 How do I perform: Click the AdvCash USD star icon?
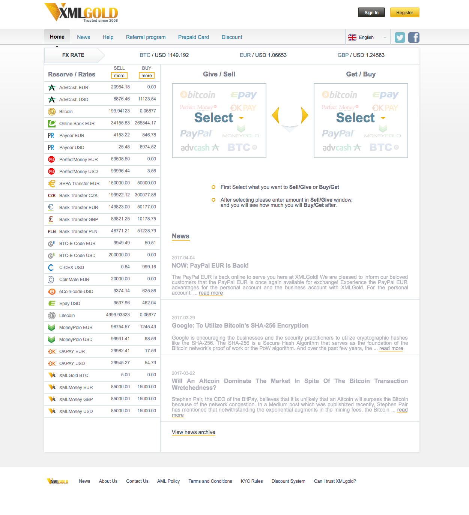(x=52, y=100)
